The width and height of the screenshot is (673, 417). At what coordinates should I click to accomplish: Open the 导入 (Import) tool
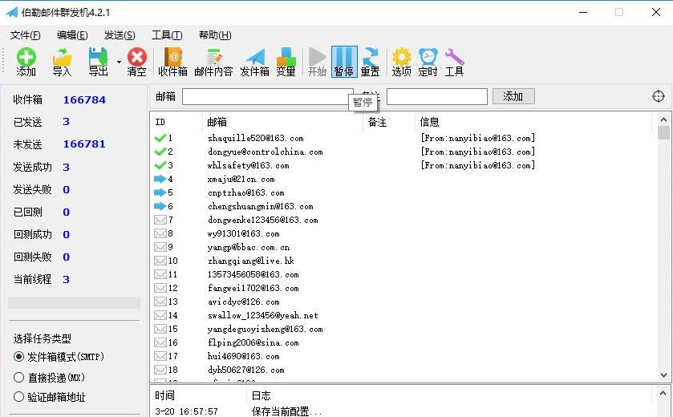(x=62, y=63)
